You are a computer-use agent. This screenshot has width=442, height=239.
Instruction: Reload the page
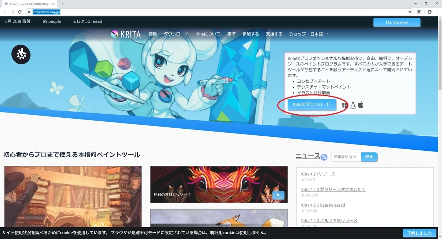pyautogui.click(x=20, y=11)
